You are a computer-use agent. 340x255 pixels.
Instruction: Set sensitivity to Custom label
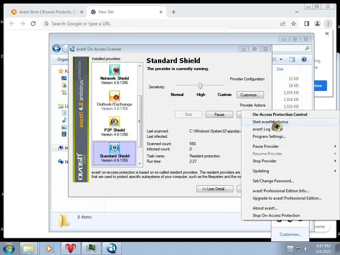tap(224, 95)
